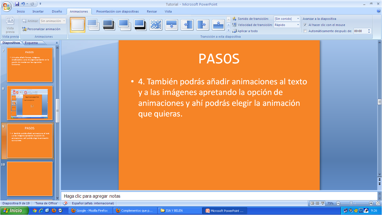382x215 pixels.
Task: Toggle 'Al hacer clic con el mouse' checkbox
Action: (x=305, y=25)
